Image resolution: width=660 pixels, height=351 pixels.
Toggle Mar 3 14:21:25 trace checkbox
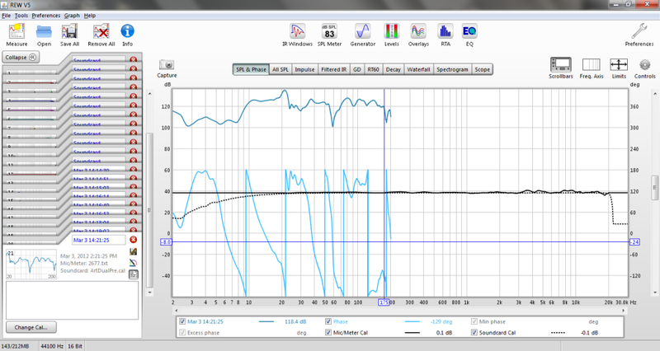click(182, 321)
